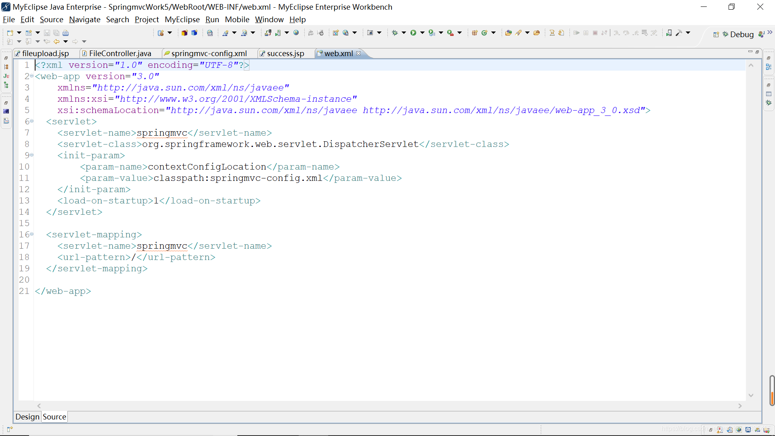This screenshot has height=436, width=775.
Task: Click the Build hammer toolbar icon
Action: tap(679, 33)
